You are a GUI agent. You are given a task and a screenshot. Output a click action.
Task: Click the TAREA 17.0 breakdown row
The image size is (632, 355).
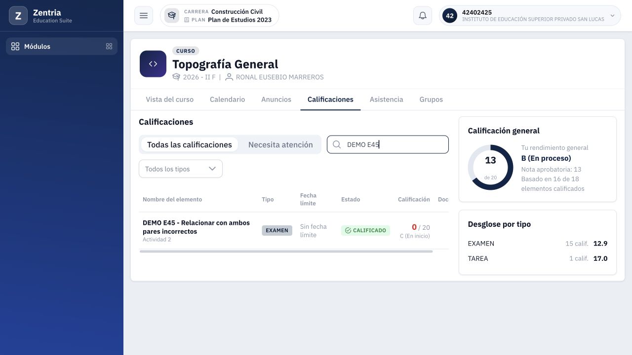click(x=538, y=258)
